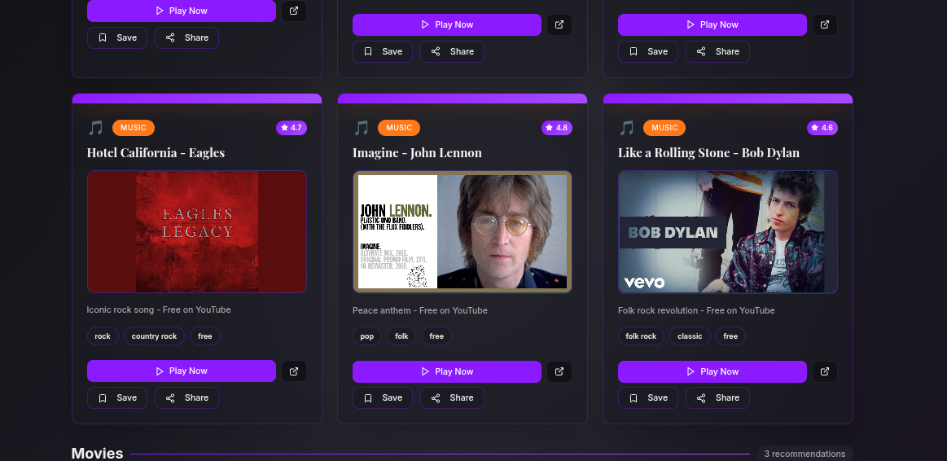Click the 'folk' tag on Imagine card
947x461 pixels.
(x=401, y=336)
